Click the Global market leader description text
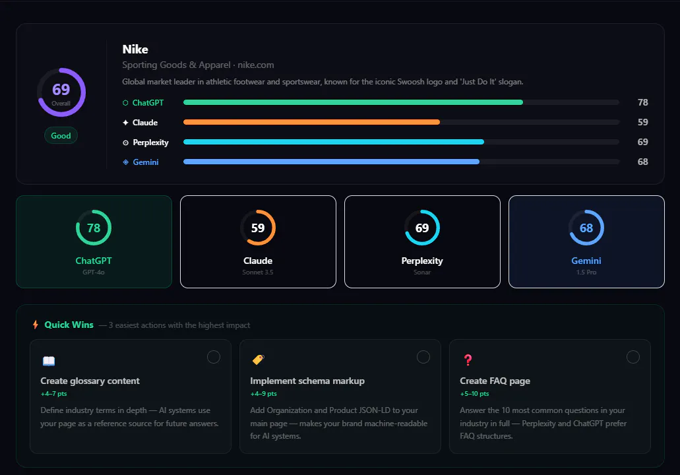This screenshot has width=680, height=475. [x=323, y=82]
